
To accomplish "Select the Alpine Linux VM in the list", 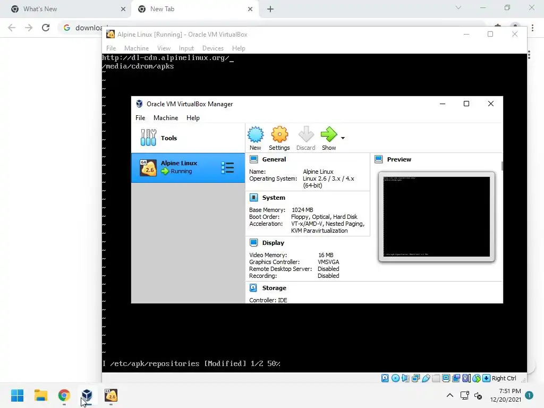I will (188, 167).
